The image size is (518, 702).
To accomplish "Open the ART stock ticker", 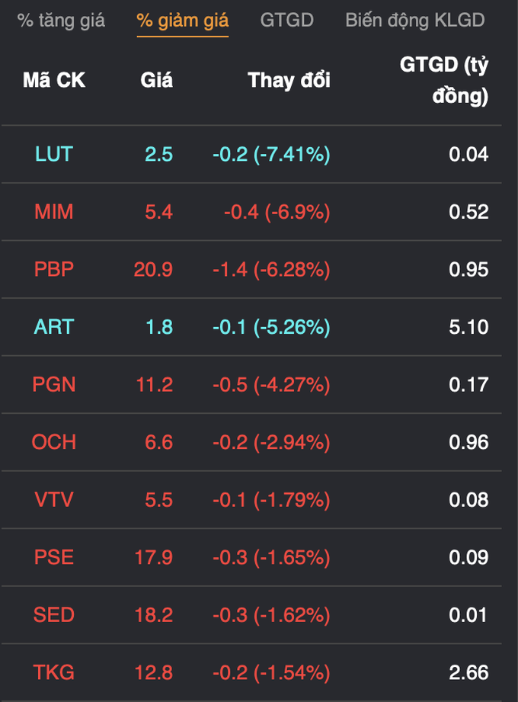I will [x=54, y=327].
